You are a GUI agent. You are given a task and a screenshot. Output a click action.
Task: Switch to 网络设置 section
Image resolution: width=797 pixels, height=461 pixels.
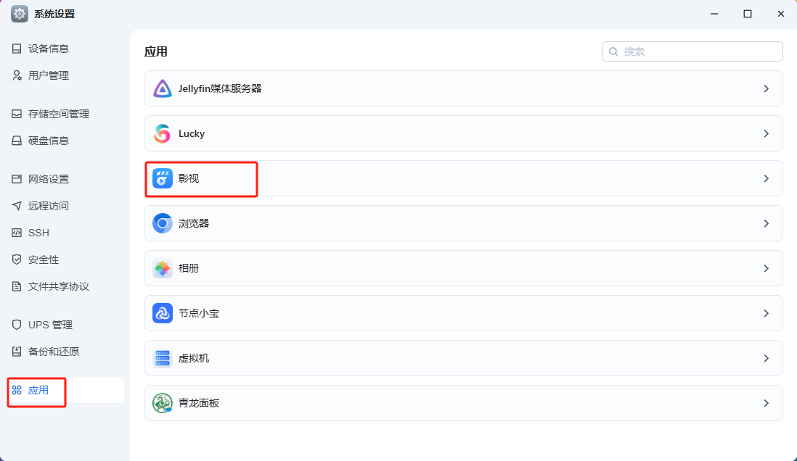point(49,179)
